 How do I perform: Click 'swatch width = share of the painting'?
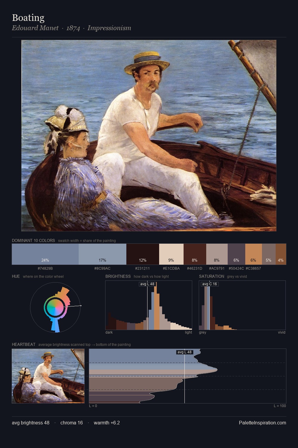(x=87, y=241)
